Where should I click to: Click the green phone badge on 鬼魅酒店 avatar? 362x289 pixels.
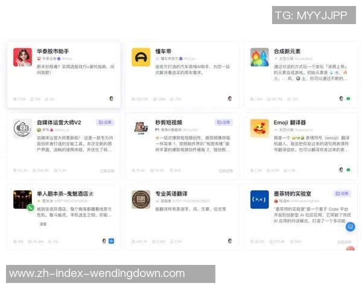coord(31,208)
